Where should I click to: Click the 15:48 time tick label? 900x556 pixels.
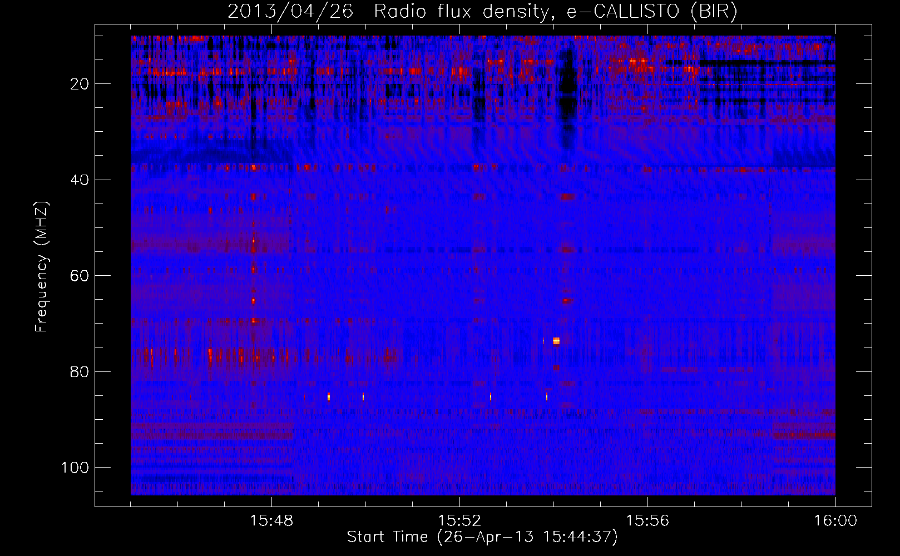pos(271,521)
